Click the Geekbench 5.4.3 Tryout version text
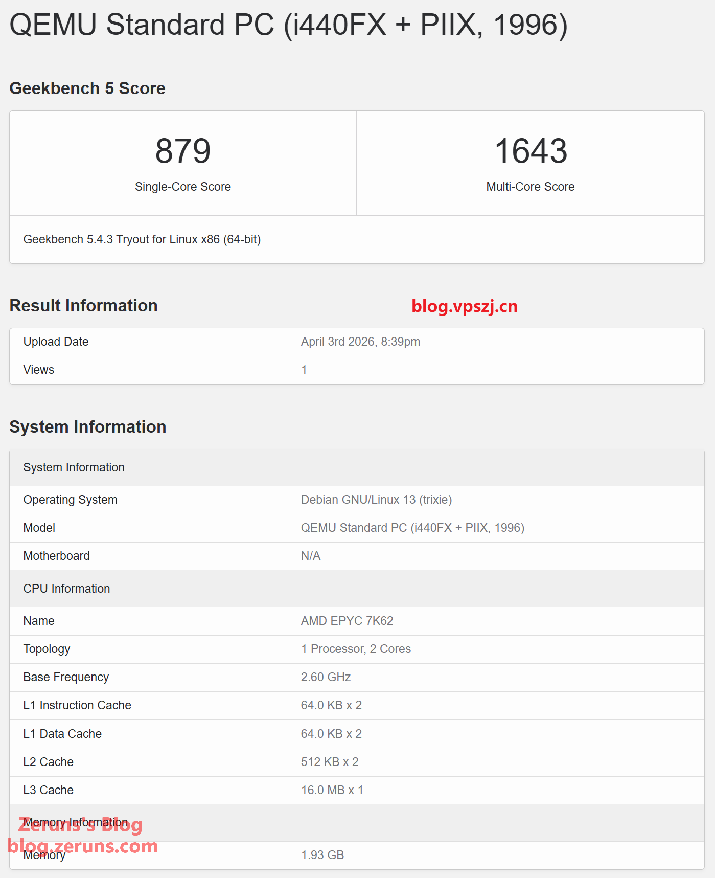The width and height of the screenshot is (715, 878). click(142, 239)
